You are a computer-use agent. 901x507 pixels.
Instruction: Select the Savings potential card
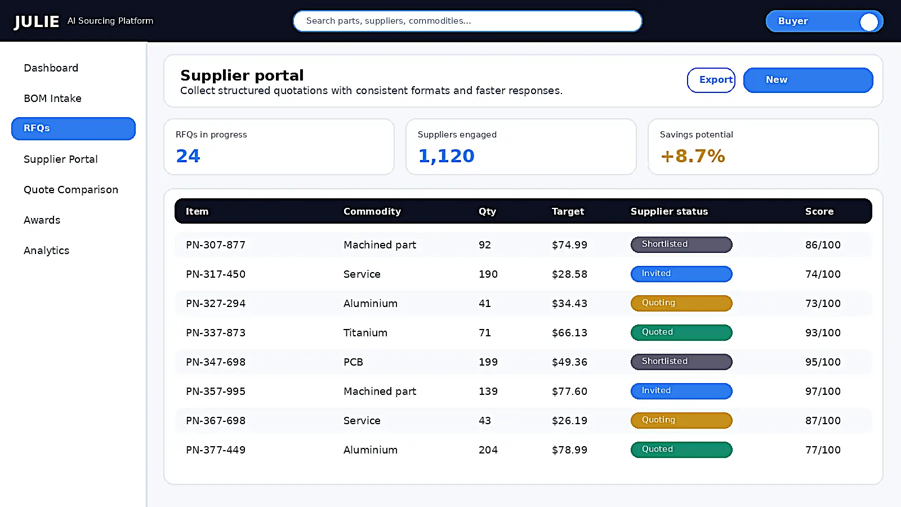(x=763, y=146)
